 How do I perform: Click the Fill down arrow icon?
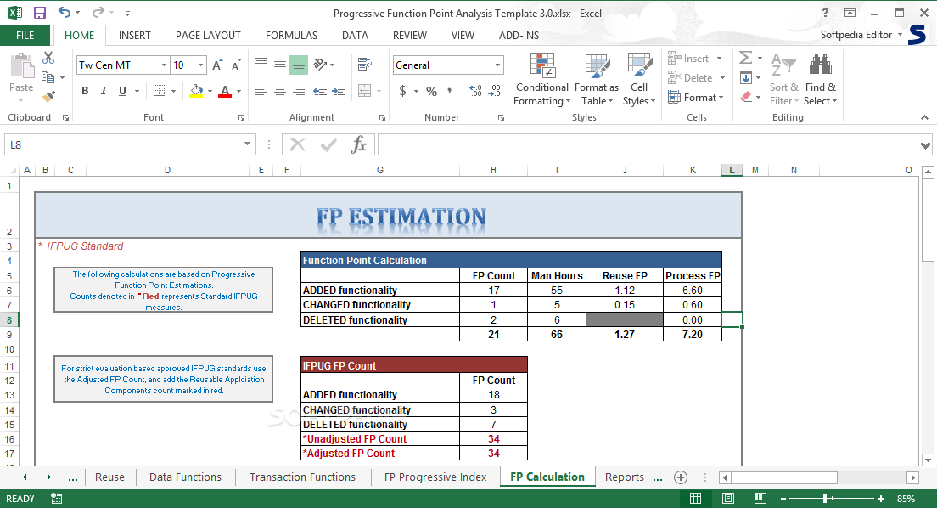[746, 78]
